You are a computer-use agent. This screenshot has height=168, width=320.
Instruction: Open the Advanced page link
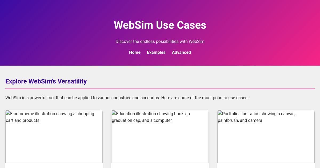[181, 53]
